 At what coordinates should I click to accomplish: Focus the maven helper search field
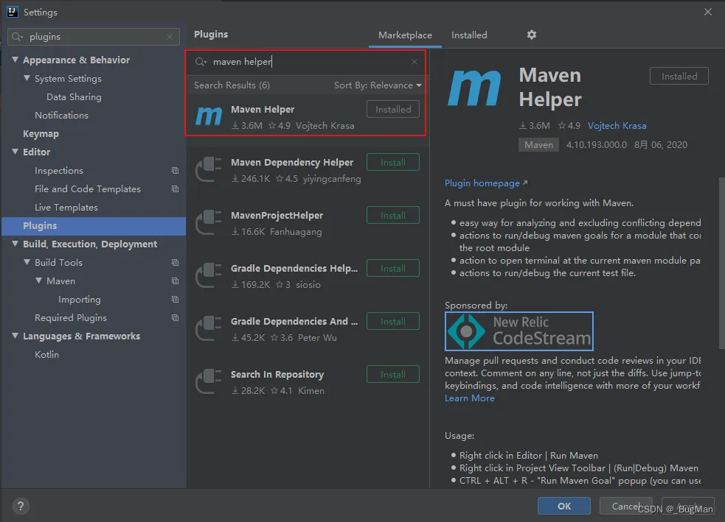coord(305,62)
